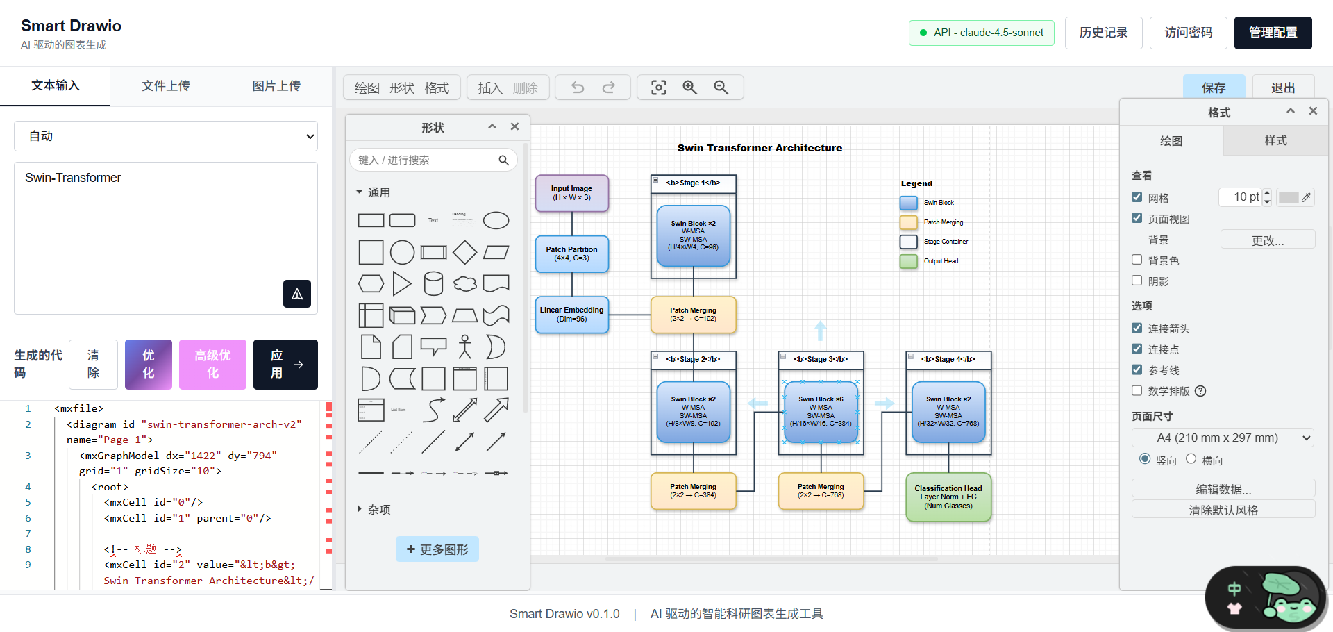
Task: Select the triangle shape in the palette
Action: [401, 283]
